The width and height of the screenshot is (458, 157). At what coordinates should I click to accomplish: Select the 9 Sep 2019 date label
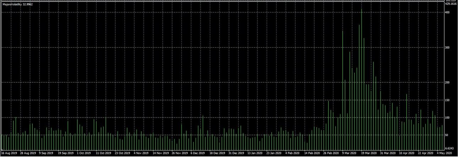47,153
